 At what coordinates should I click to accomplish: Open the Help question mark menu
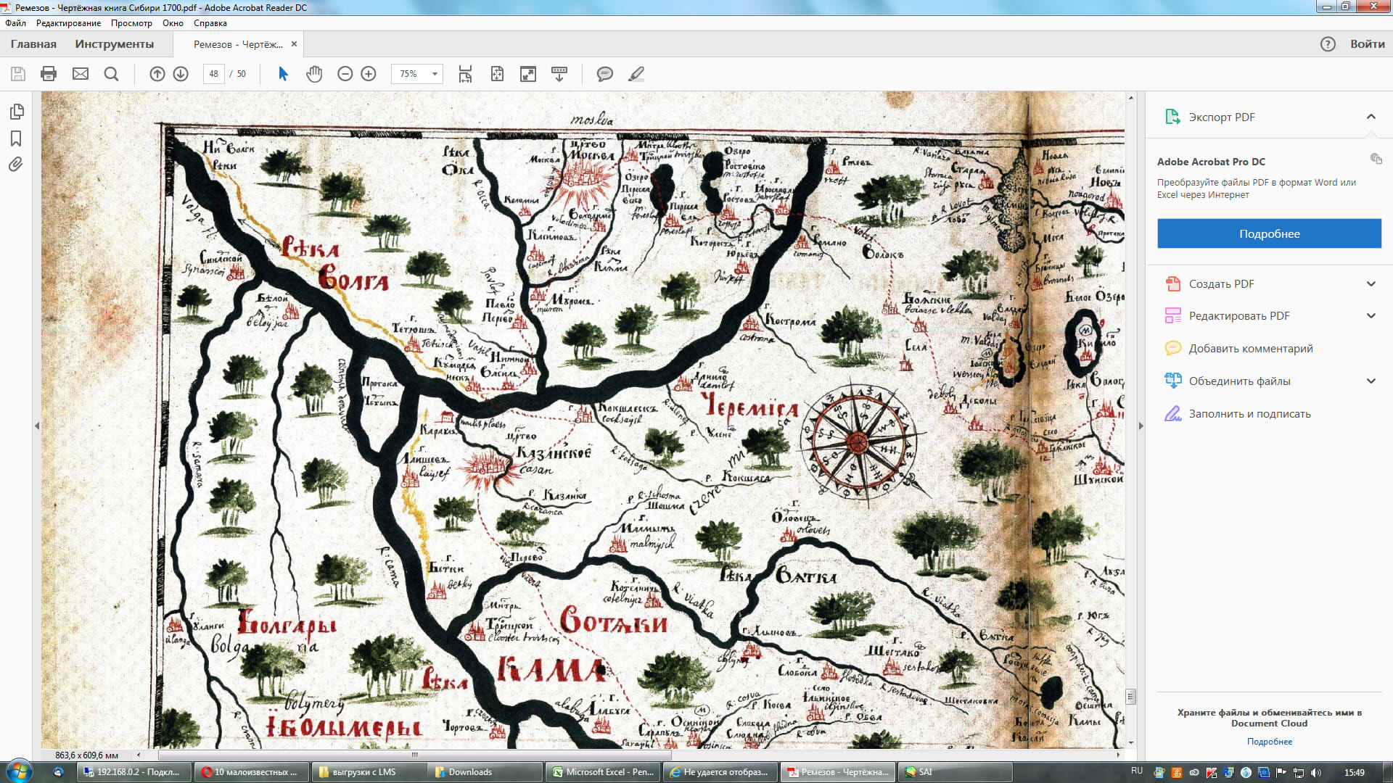[x=1328, y=44]
